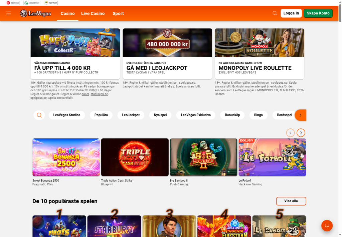The image size is (342, 237).
Task: Click the Logga in button
Action: click(291, 13)
